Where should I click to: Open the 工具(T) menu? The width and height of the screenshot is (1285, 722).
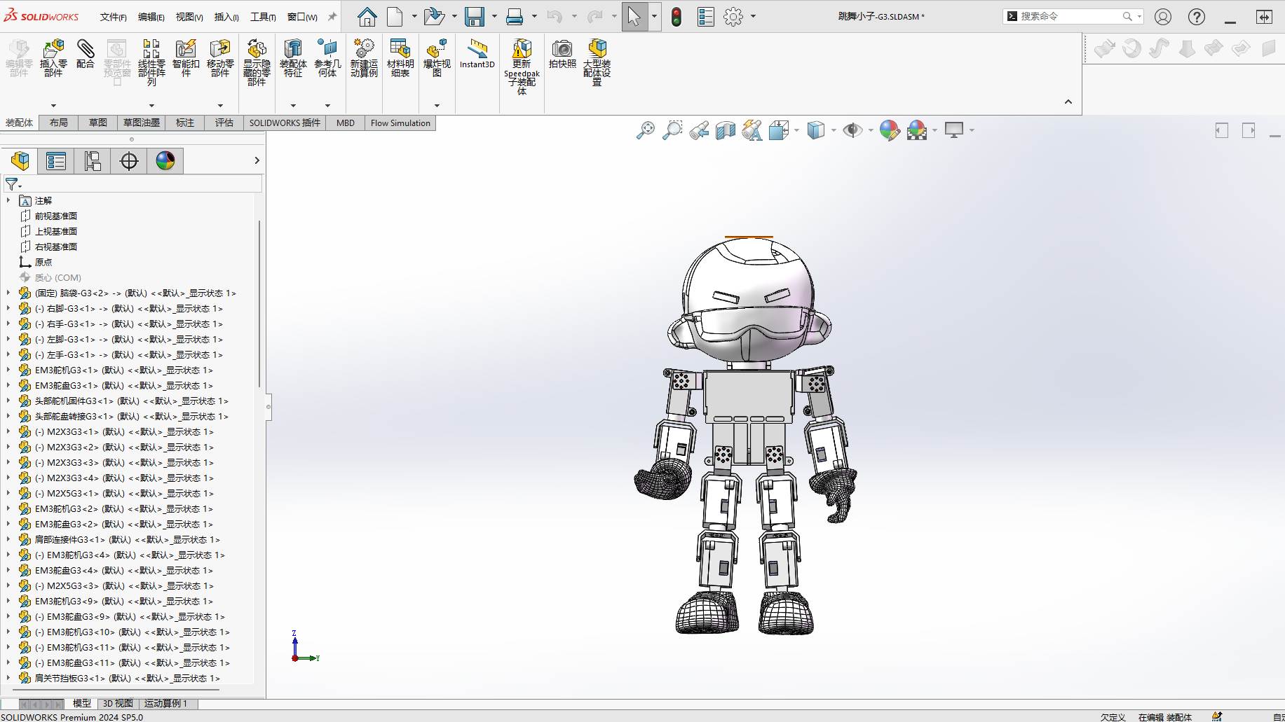(263, 17)
